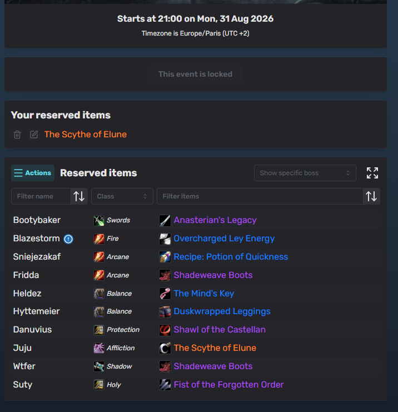Viewport: 398px width, 412px height.
Task: Open the Show specific boss dropdown
Action: click(x=305, y=173)
